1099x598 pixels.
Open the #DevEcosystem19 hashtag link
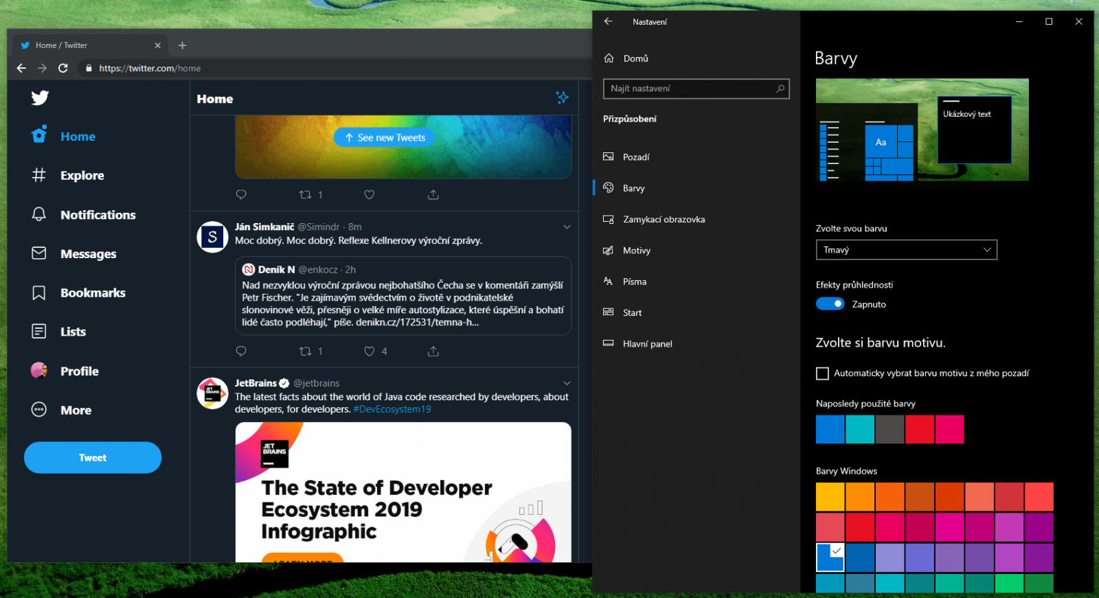coord(392,409)
